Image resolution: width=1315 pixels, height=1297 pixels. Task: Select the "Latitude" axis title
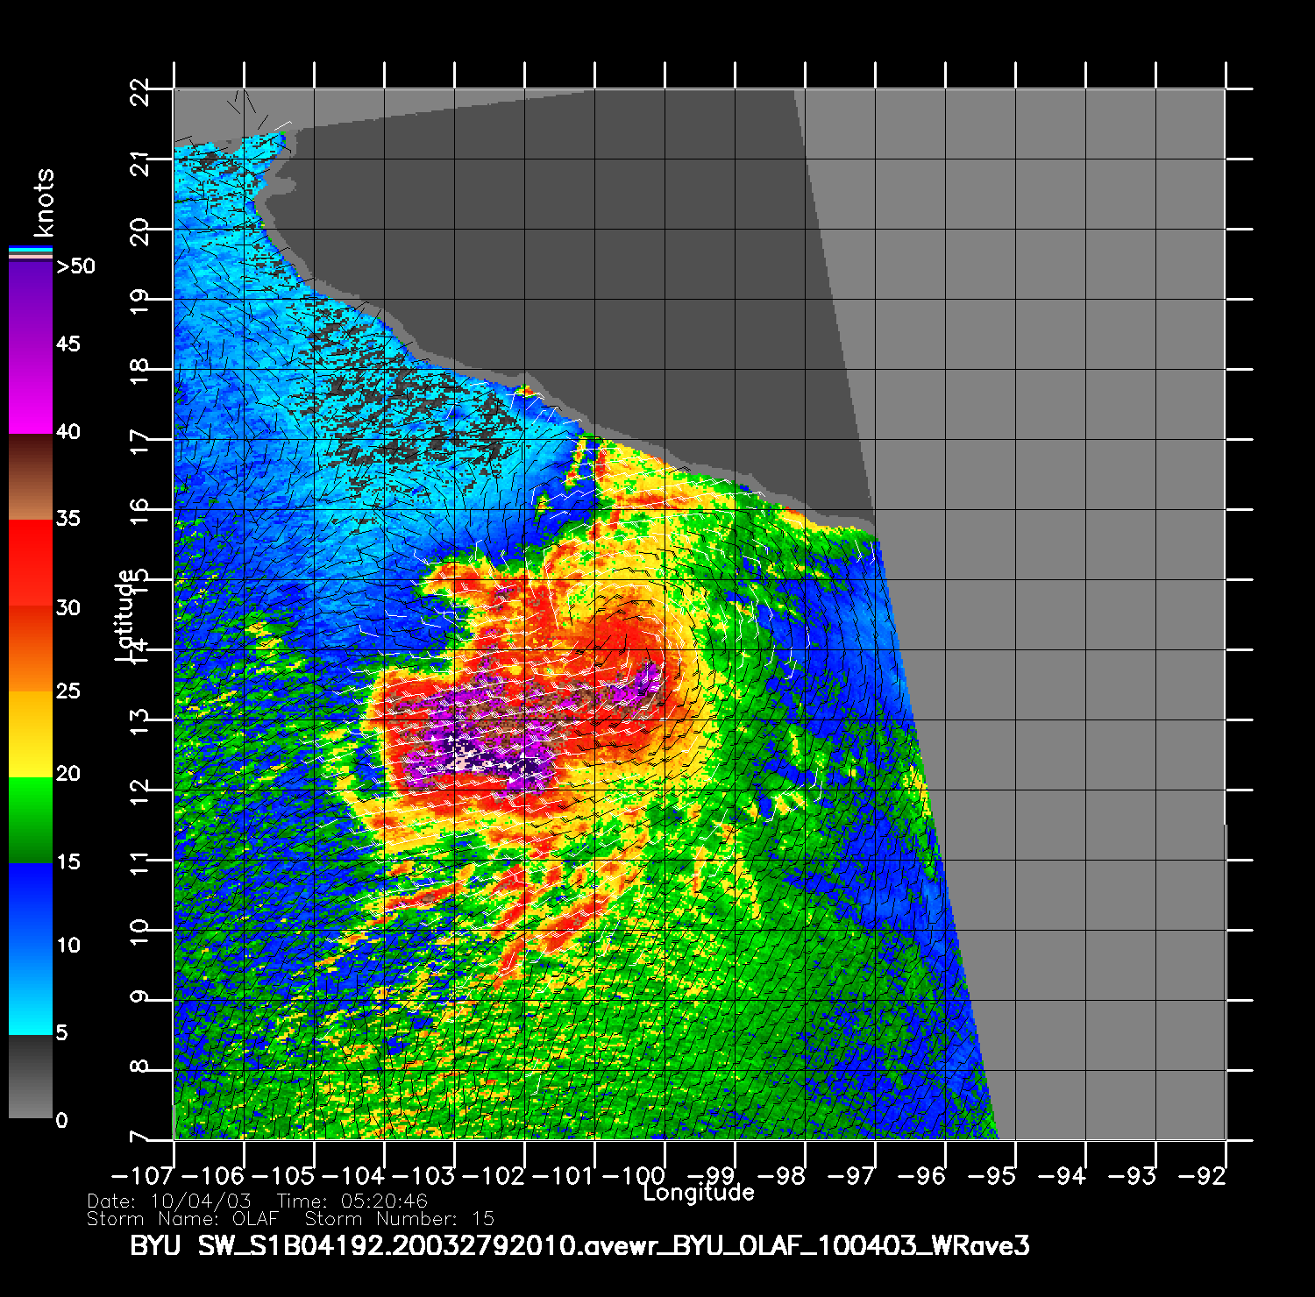pos(126,615)
